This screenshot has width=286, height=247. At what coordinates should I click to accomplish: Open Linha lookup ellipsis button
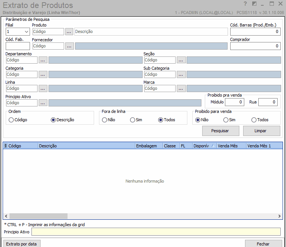pos(43,89)
